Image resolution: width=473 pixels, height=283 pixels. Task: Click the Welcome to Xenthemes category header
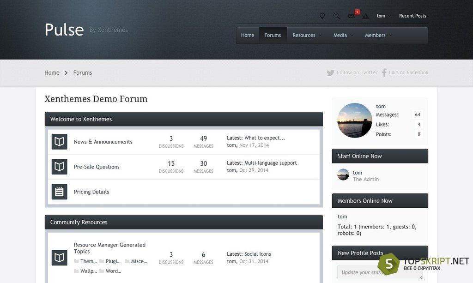[x=184, y=119]
